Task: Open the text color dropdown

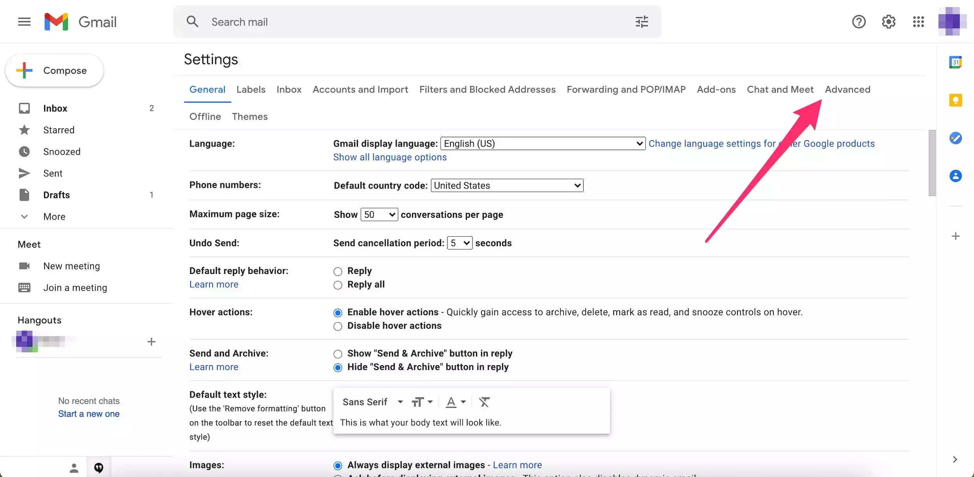Action: 455,402
